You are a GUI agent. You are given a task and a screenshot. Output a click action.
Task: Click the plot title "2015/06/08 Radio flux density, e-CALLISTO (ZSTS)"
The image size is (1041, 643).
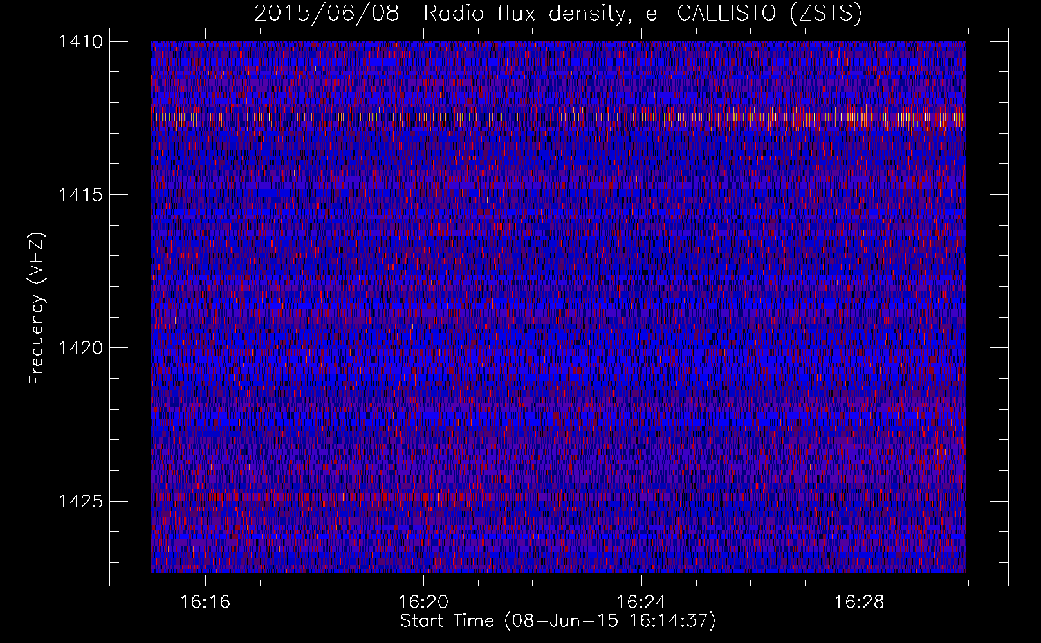point(558,14)
